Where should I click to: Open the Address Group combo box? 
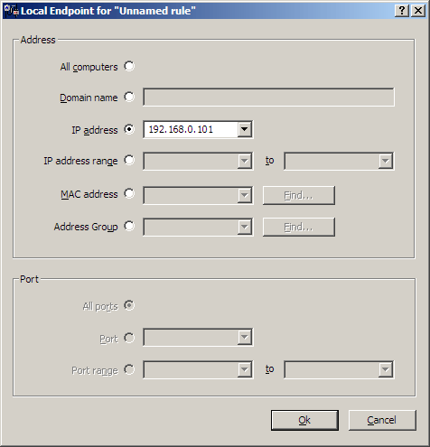pyautogui.click(x=198, y=227)
